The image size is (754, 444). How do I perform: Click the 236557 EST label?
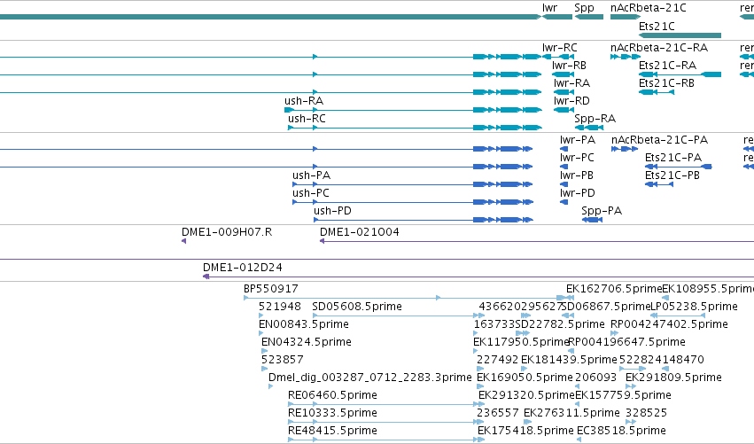pyautogui.click(x=498, y=413)
